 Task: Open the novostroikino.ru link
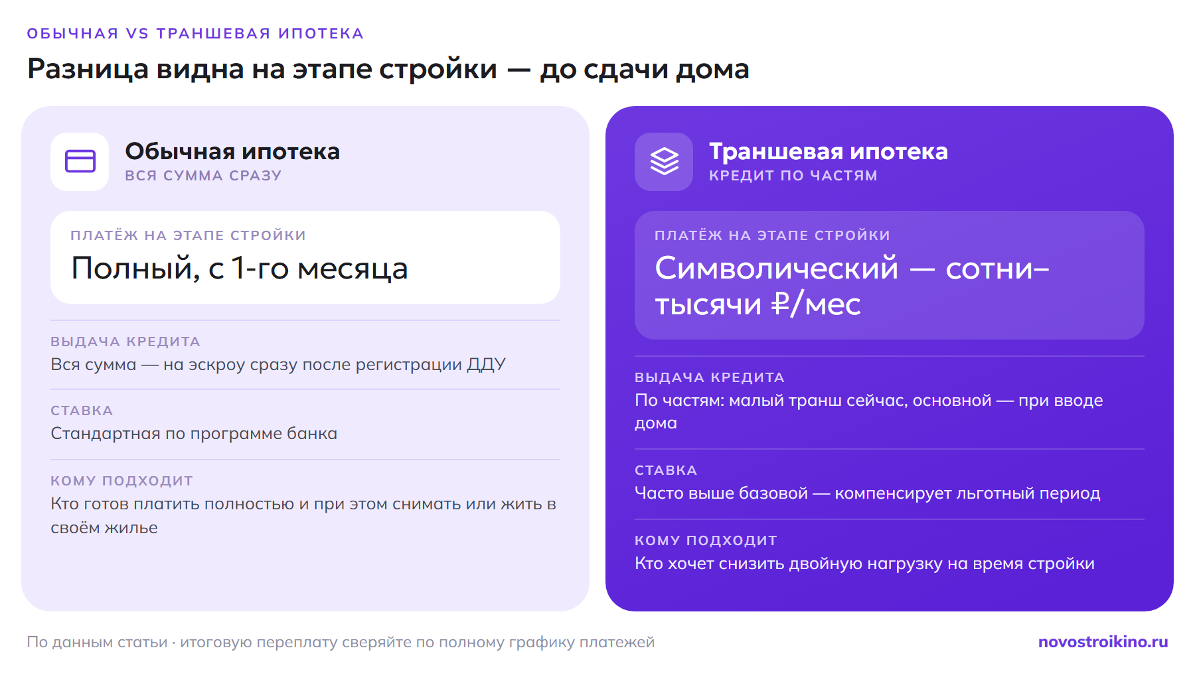(x=1103, y=642)
